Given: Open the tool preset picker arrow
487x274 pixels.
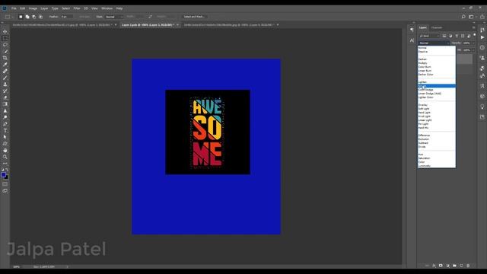Looking at the screenshot, I should tap(12, 17).
